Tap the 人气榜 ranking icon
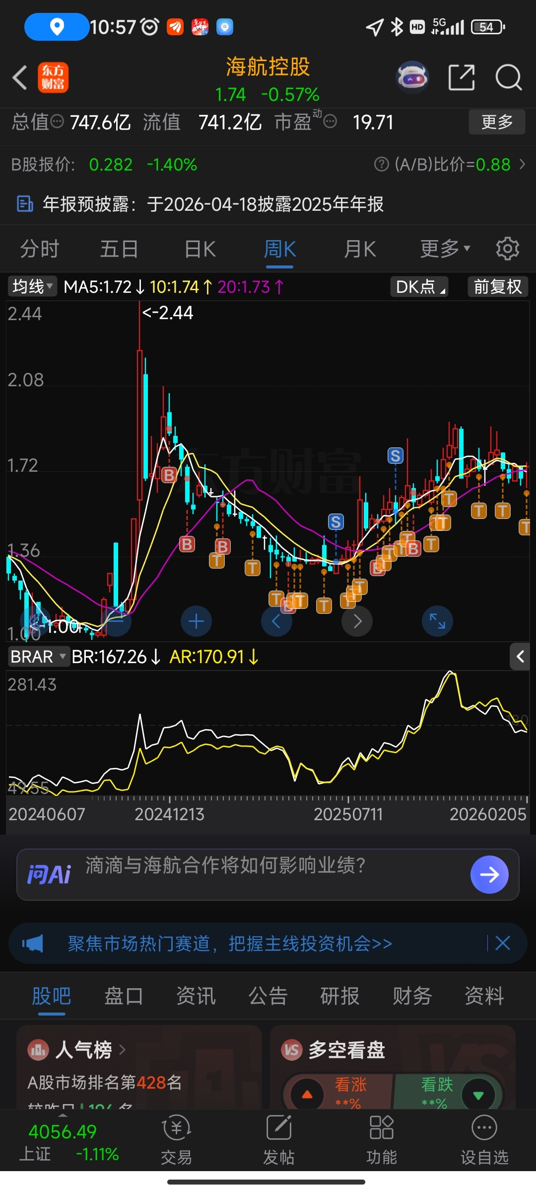Viewport: 536px width, 1193px height. click(38, 1050)
